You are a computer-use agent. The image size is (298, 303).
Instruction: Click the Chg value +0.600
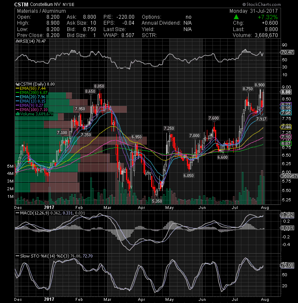pos(270,23)
